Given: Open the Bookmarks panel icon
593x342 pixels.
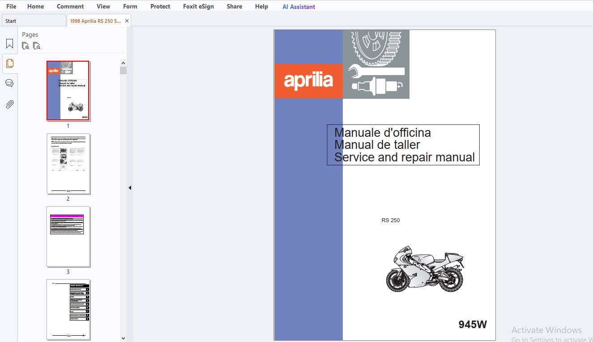Looking at the screenshot, I should (x=9, y=44).
